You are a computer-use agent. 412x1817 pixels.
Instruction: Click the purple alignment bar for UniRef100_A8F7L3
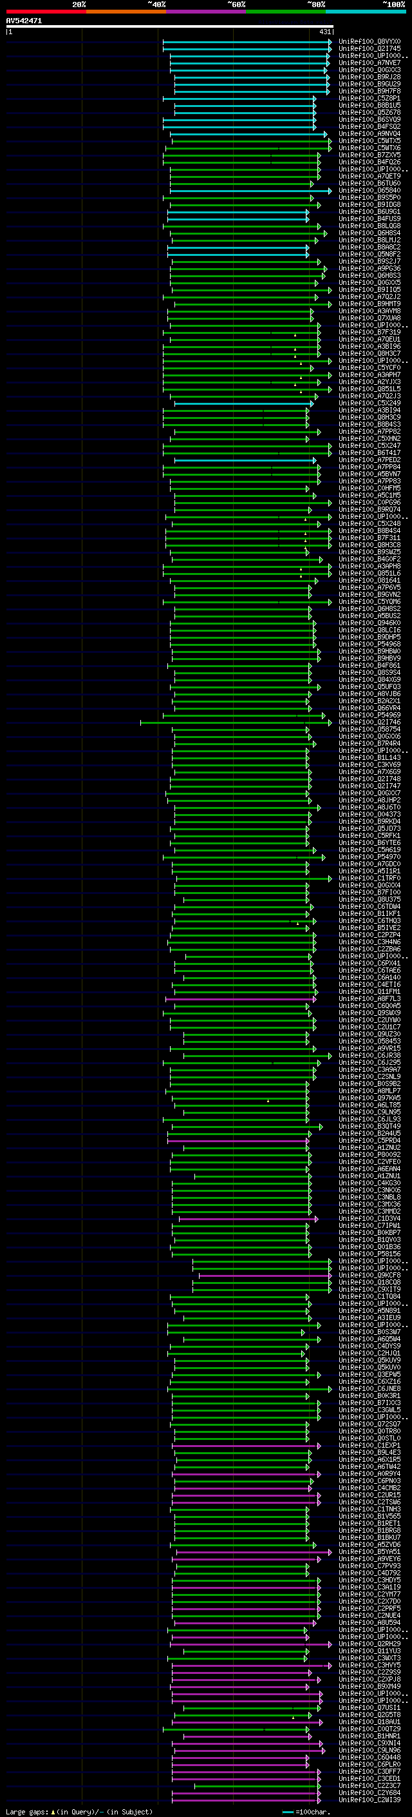tap(241, 999)
